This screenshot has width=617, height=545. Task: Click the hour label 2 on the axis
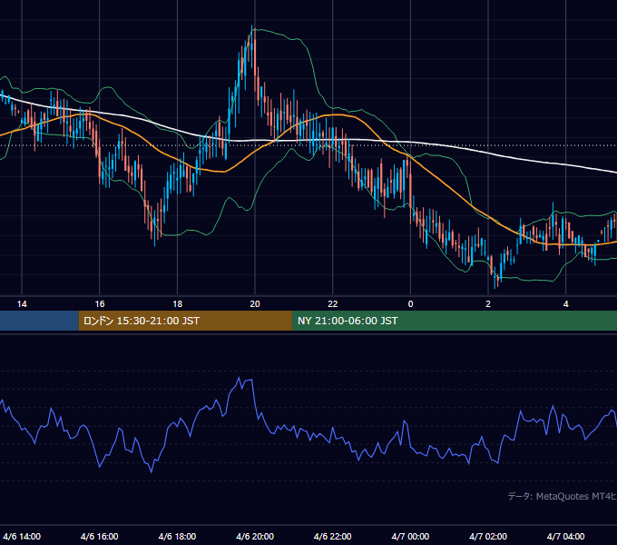(488, 304)
